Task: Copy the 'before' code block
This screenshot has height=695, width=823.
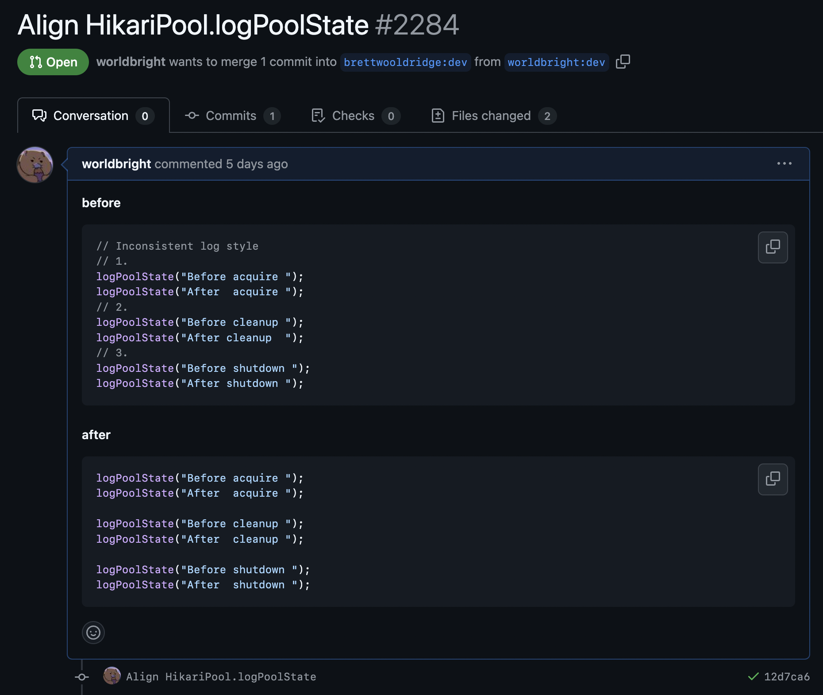Action: click(x=773, y=247)
